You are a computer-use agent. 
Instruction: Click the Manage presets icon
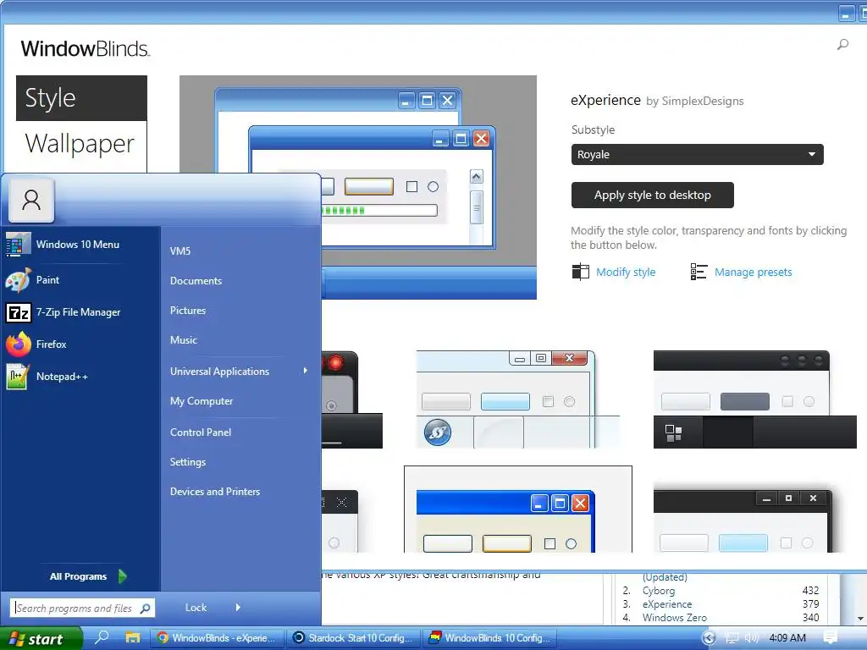pyautogui.click(x=699, y=272)
